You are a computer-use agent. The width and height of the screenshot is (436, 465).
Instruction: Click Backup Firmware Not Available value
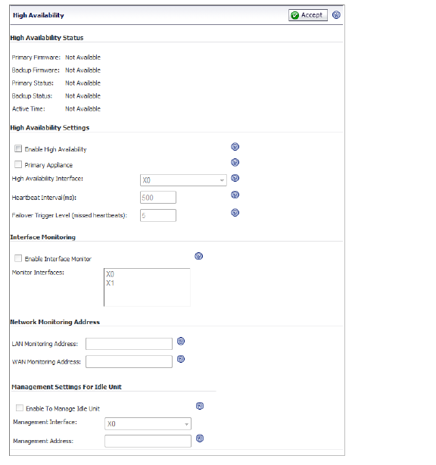coord(83,70)
